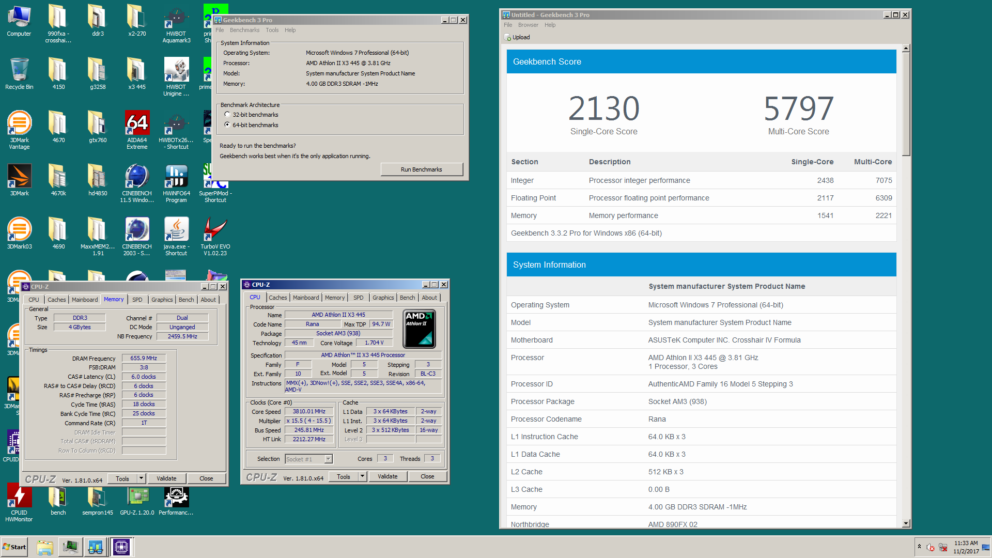Open TurboV EVO V1.02.23 icon
Viewport: 992px width, 558px height.
[x=215, y=236]
